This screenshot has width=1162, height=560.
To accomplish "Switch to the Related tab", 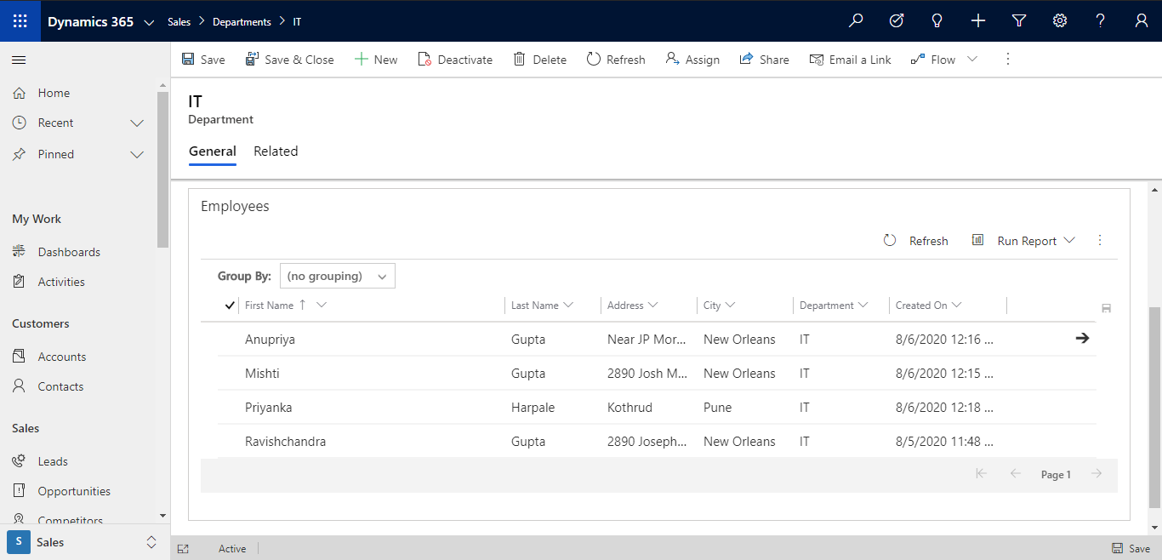I will pos(276,151).
